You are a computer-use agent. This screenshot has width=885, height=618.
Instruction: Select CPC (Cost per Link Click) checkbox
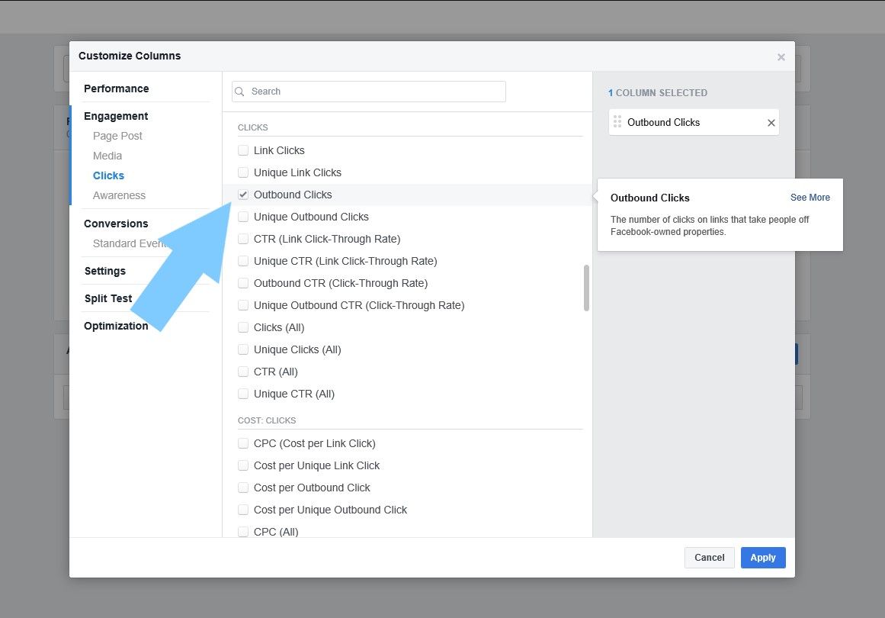pos(243,443)
